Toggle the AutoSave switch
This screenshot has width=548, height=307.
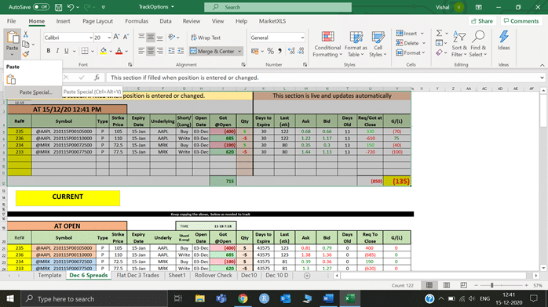point(41,7)
